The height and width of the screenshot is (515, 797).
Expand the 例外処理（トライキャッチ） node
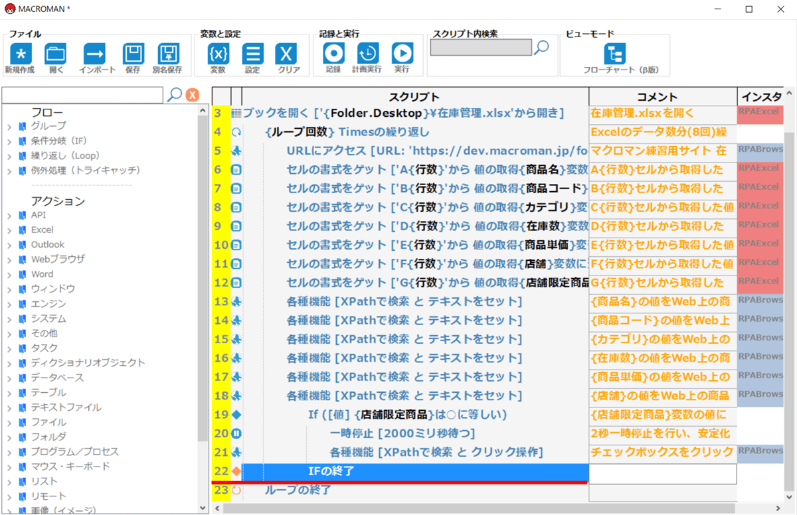pos(9,171)
